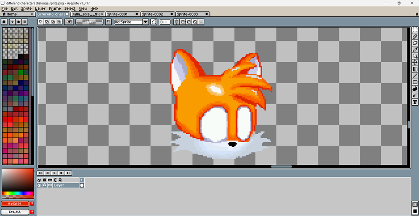Toggle visibility of all layers in header
419x216 pixels.
click(39, 180)
